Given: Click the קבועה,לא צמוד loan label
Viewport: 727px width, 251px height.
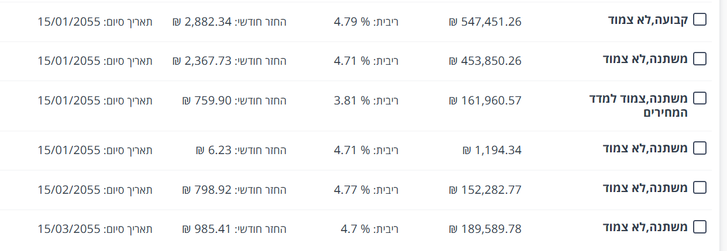Looking at the screenshot, I should [x=648, y=20].
